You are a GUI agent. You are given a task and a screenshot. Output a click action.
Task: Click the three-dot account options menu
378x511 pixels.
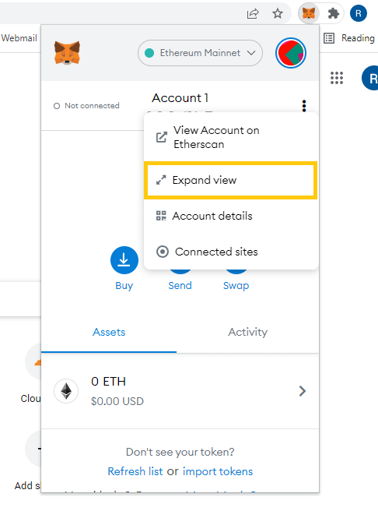(x=304, y=106)
